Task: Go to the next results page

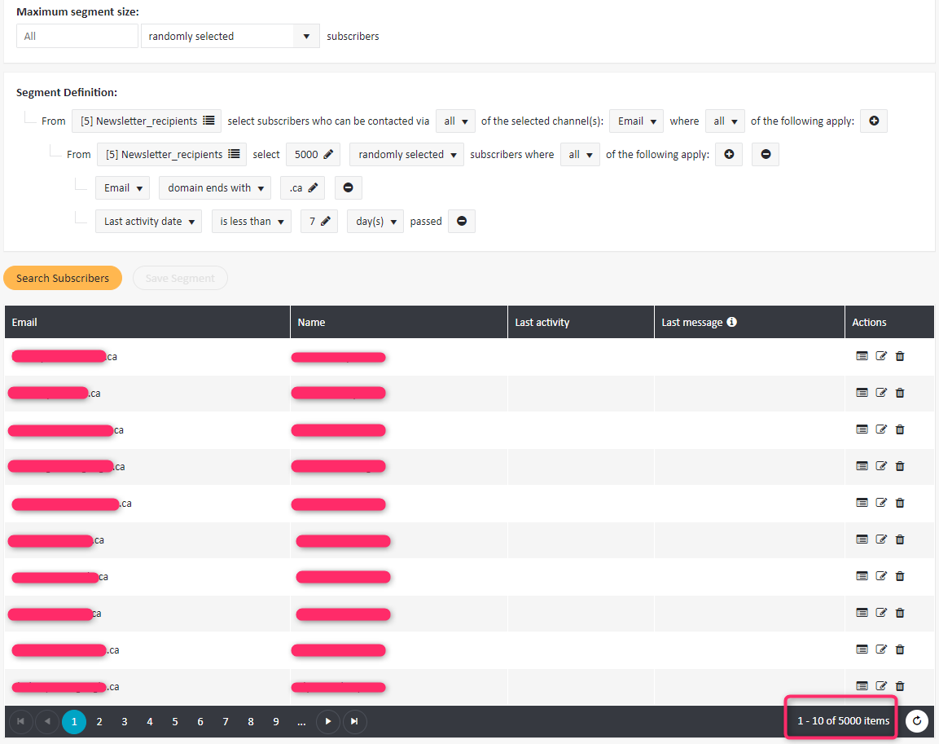Action: [x=327, y=721]
